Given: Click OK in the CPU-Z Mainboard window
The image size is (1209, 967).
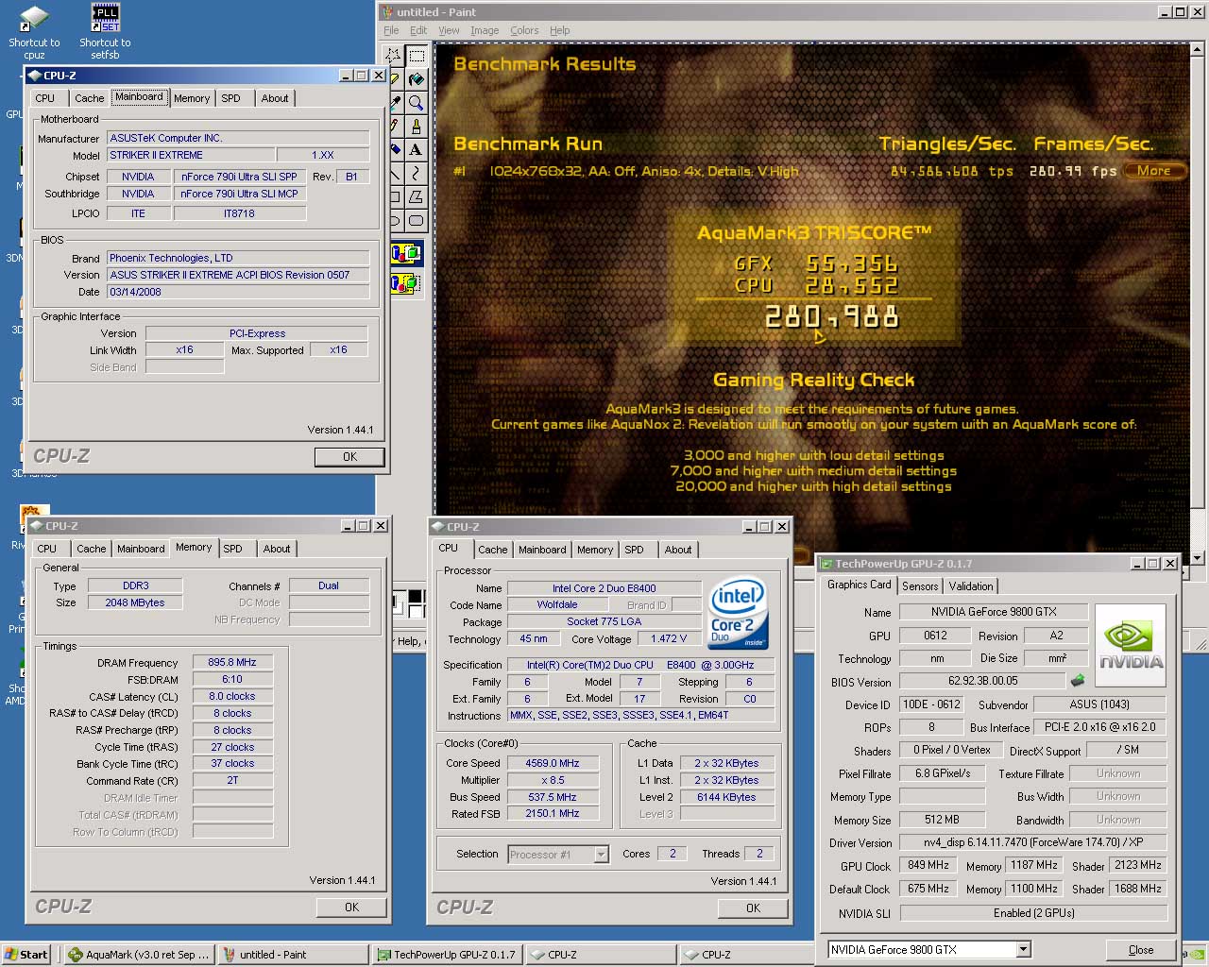Looking at the screenshot, I should 349,457.
